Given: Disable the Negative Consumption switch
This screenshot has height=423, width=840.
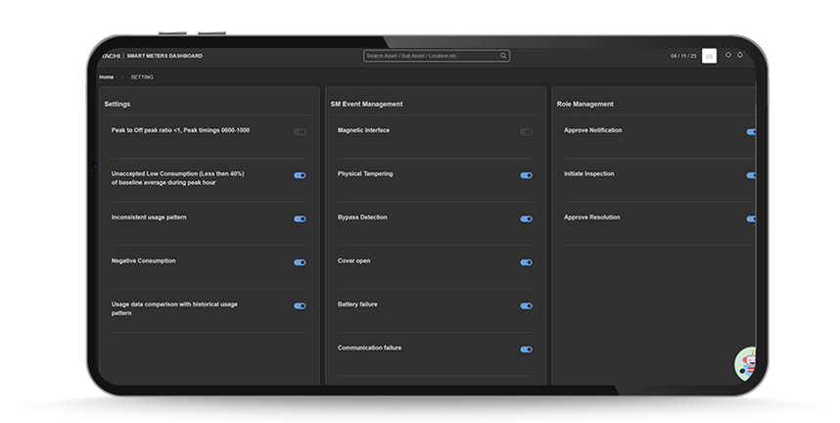Looking at the screenshot, I should click(300, 262).
